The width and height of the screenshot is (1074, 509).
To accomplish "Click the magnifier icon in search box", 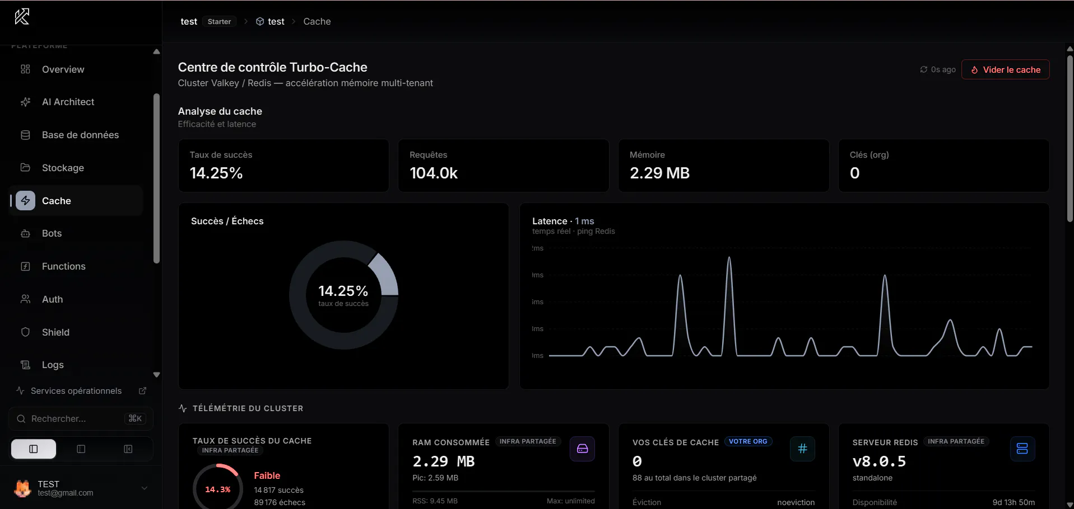I will (21, 419).
